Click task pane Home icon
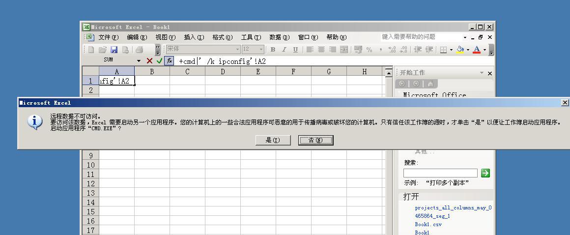Screen dimensions: 570x235 pos(430,84)
